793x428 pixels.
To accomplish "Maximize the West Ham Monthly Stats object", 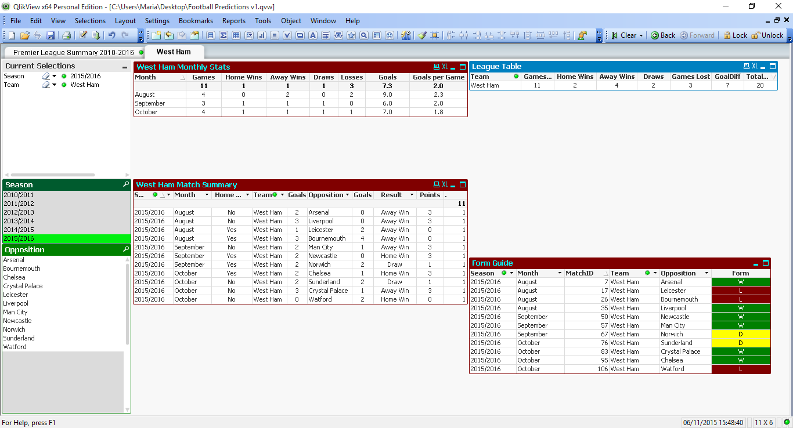I will pos(463,67).
